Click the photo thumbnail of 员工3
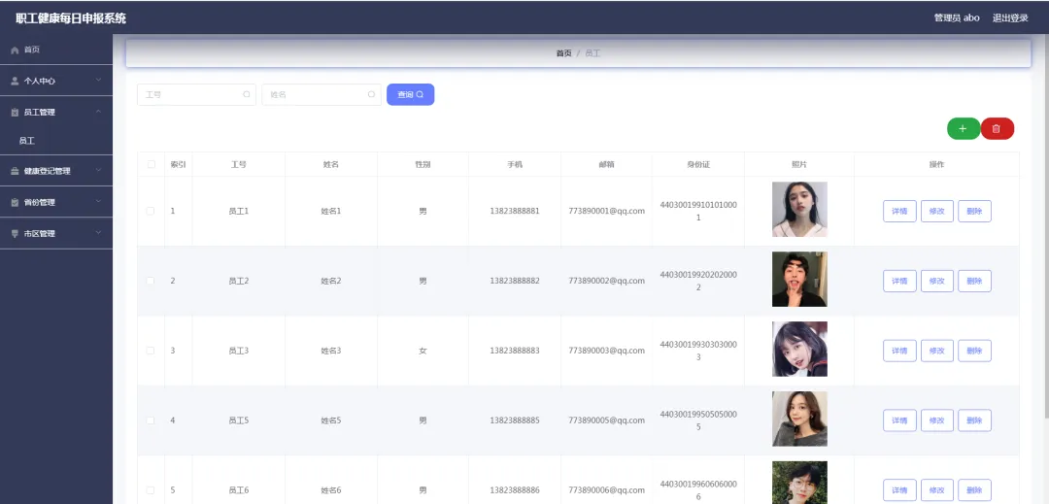The image size is (1049, 504). (799, 349)
